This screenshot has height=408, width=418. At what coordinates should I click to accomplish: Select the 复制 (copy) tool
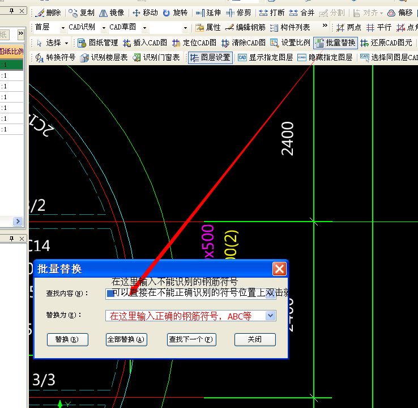pyautogui.click(x=82, y=12)
